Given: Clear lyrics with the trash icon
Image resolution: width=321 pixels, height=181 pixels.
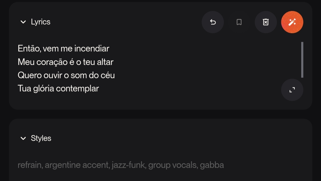Looking at the screenshot, I should [266, 22].
